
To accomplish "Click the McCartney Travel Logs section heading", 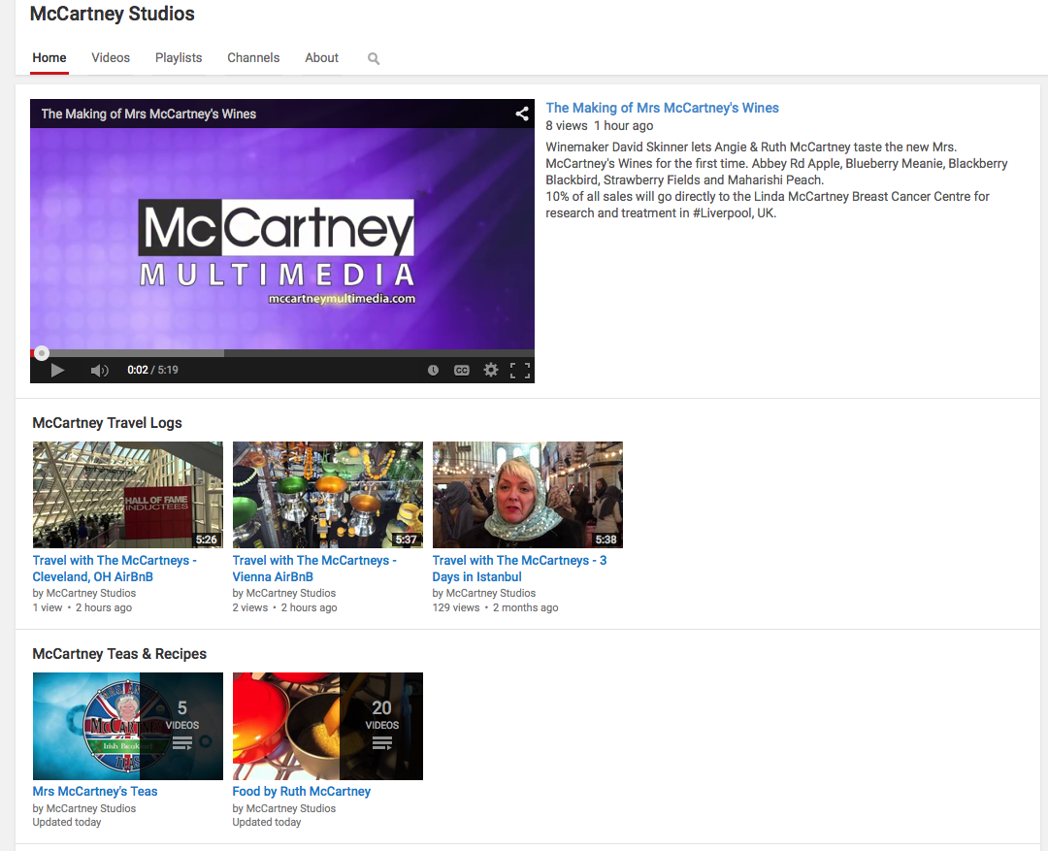I will click(107, 423).
